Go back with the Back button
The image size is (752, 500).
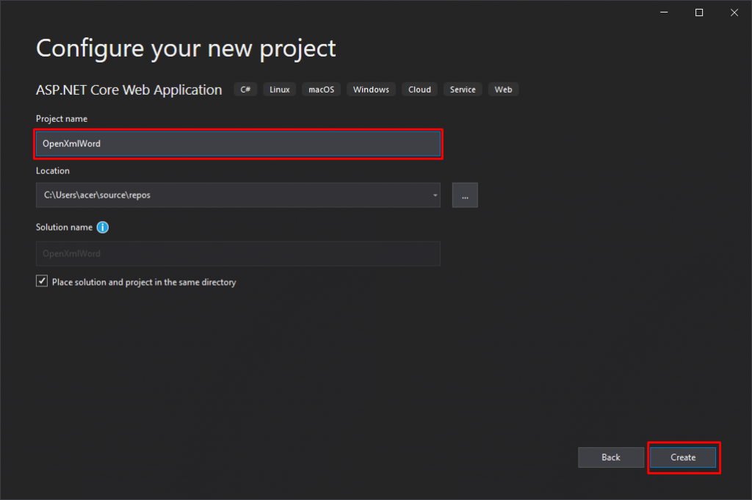click(x=610, y=457)
